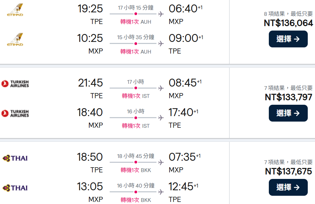Click Turkish Airlines logo on 18:40 flight
315x204 pixels.
click(15, 113)
